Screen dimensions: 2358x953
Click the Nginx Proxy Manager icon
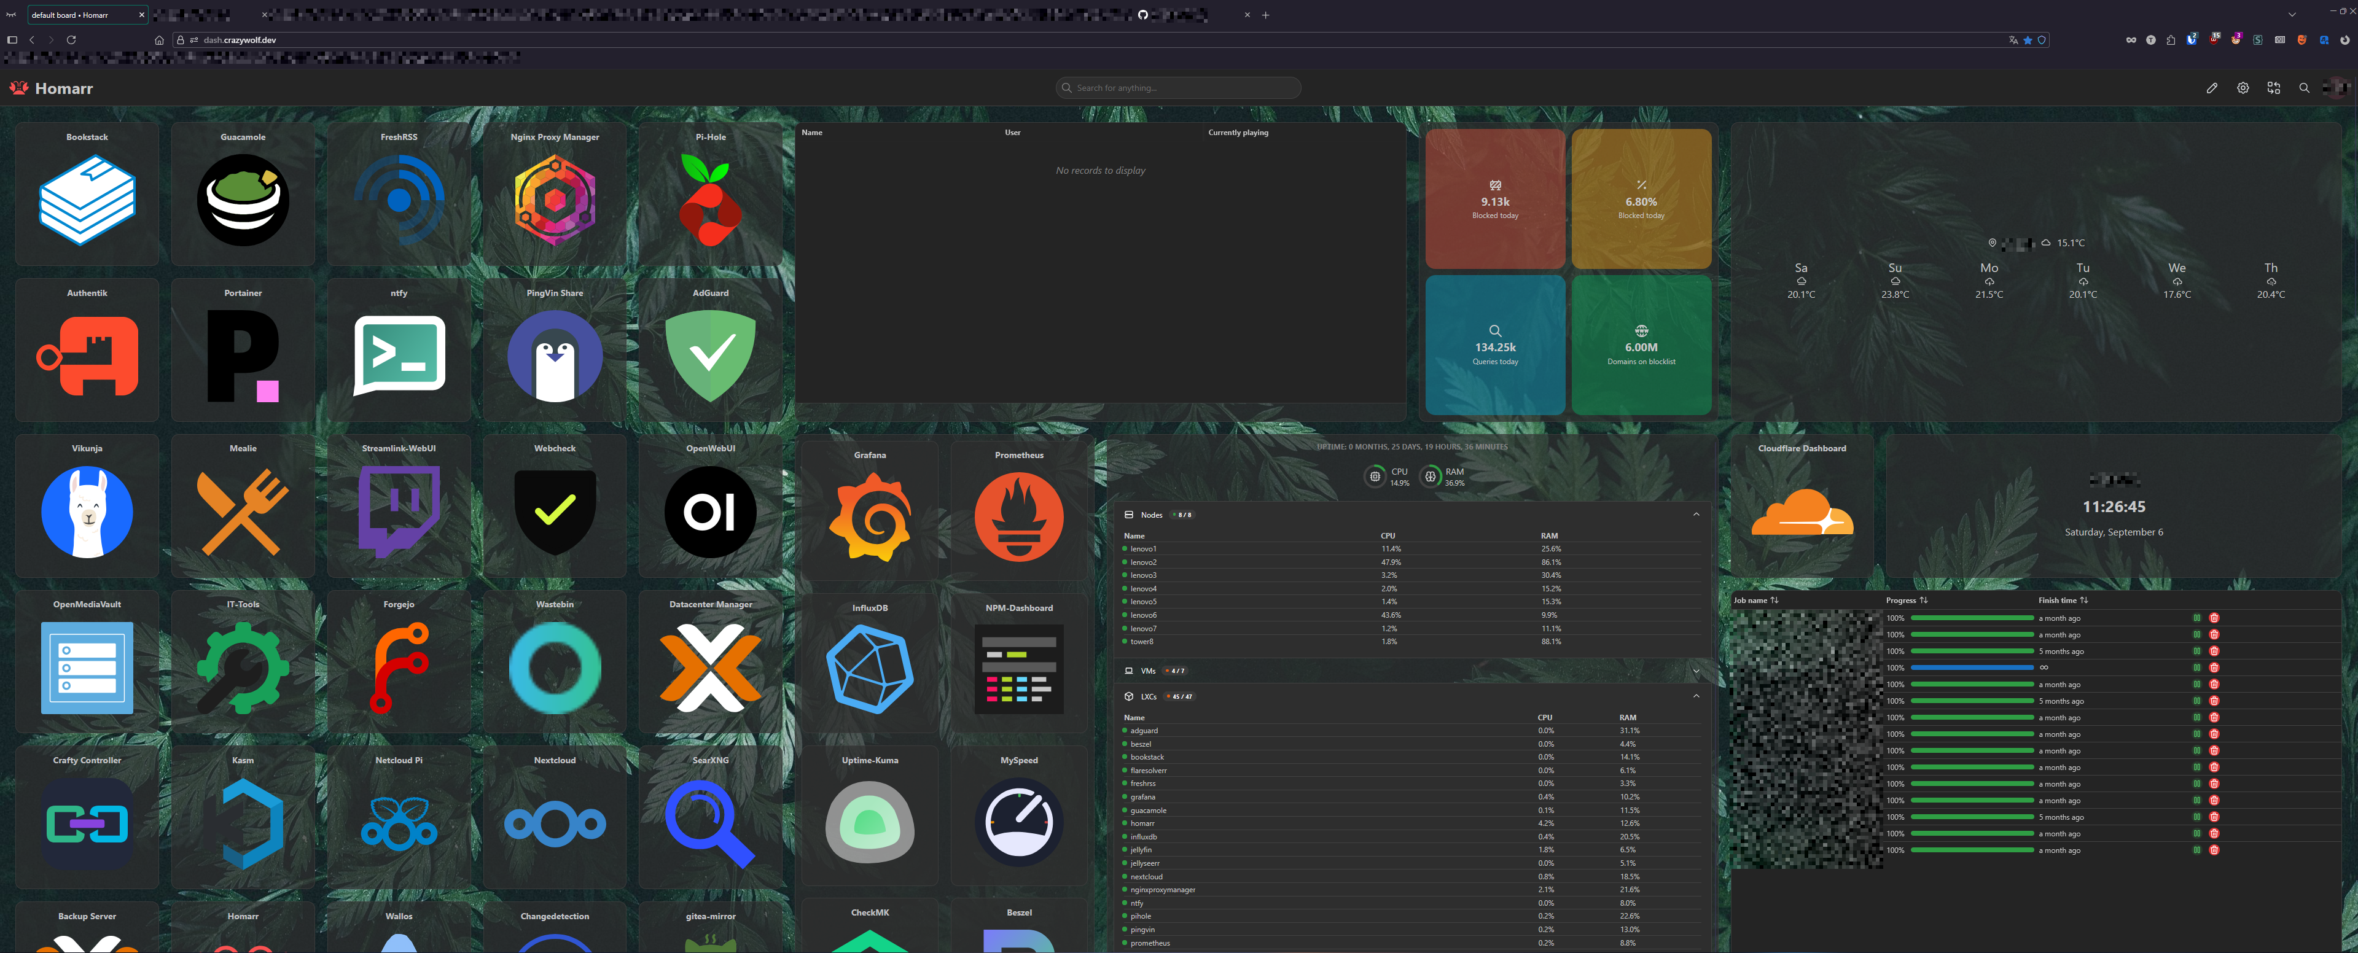(x=555, y=200)
